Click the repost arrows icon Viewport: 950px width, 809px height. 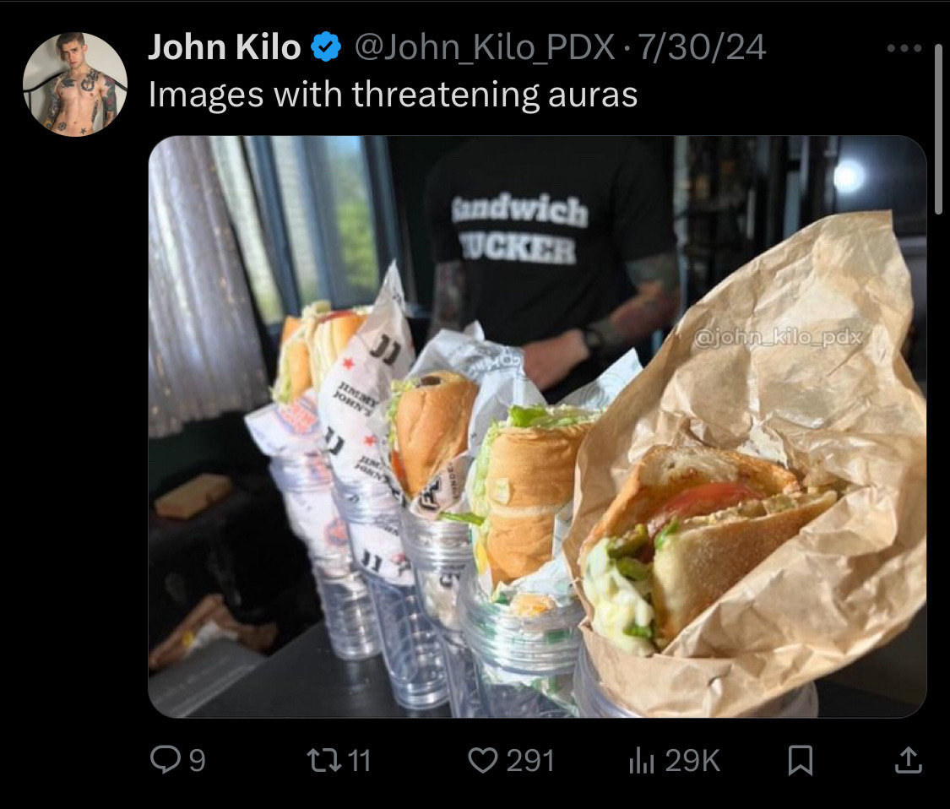[x=325, y=760]
